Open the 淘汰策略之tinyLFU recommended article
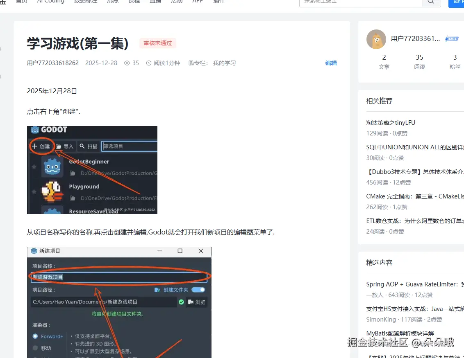 pos(390,122)
